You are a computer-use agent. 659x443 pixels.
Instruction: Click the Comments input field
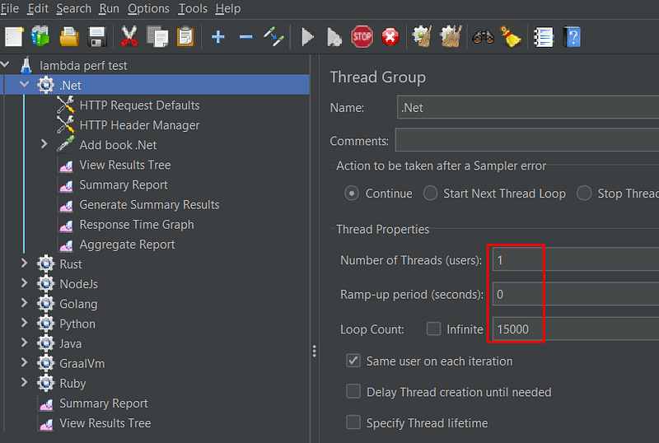(x=527, y=140)
